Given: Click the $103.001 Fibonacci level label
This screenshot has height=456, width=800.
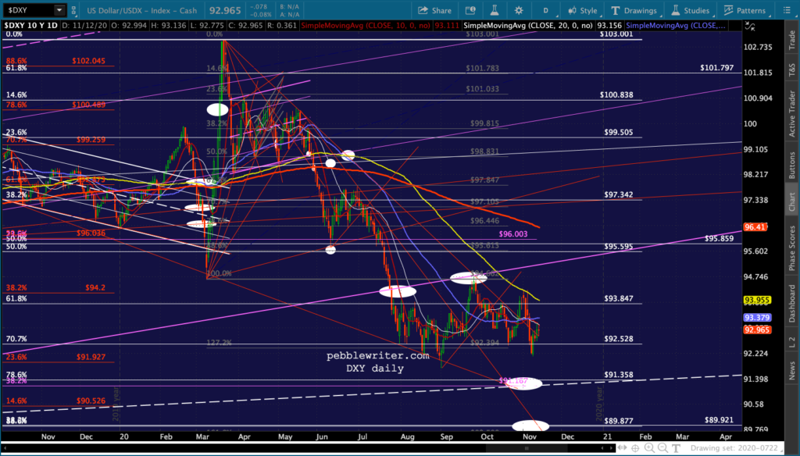Looking at the screenshot, I should (616, 34).
